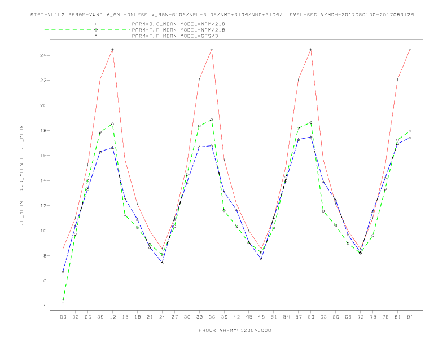Image resolution: width=447 pixels, height=345 pixels.
Task: Click x-axis tick label 57
Action: point(299,317)
